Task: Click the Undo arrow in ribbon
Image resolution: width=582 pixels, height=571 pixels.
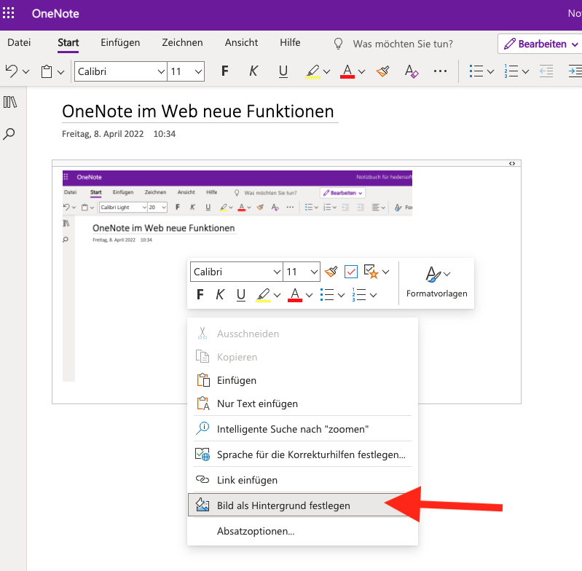Action: [12, 71]
